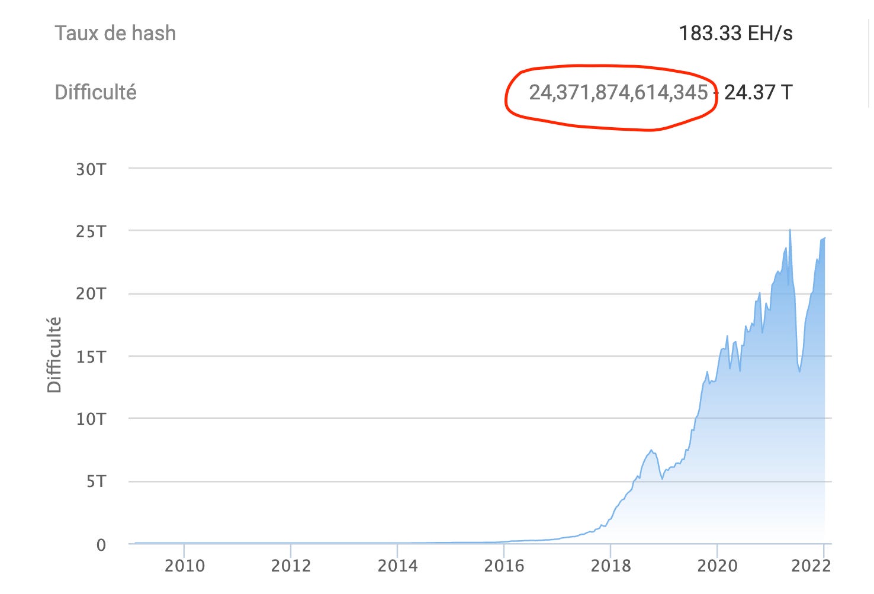Click the abbreviated 24.37 T difficulty value
This screenshot has height=594, width=874.
[x=758, y=92]
